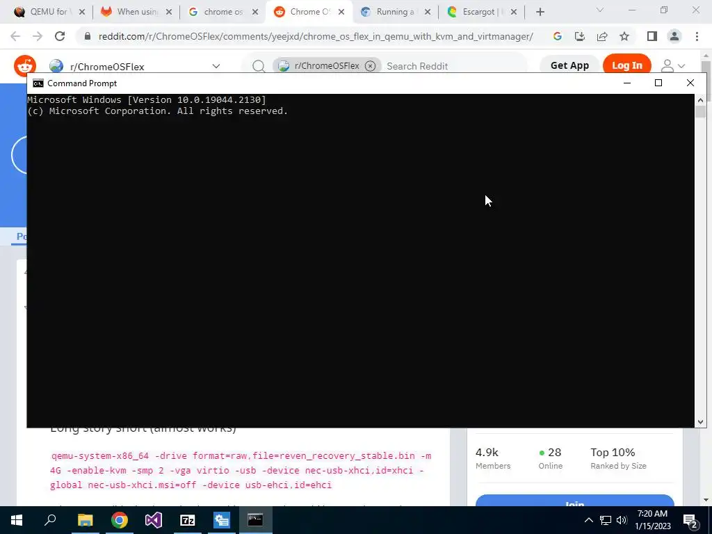Click the '4.9k Members' text
The image size is (712, 534).
(x=493, y=459)
